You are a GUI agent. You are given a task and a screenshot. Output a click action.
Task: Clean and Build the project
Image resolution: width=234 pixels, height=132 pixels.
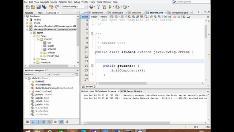104,7
